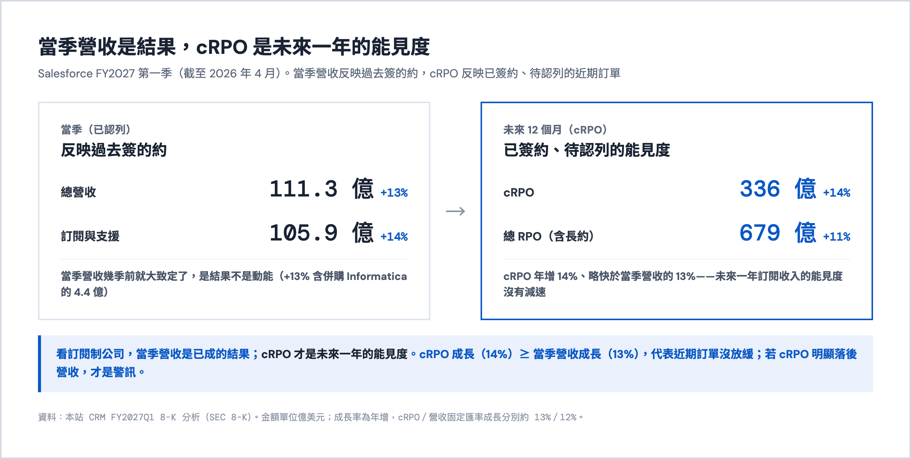The image size is (911, 459).
Task: Click the value 679 億
Action: (778, 233)
